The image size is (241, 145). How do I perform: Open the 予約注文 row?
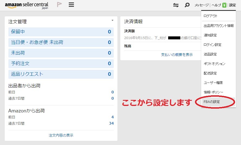(x=61, y=64)
